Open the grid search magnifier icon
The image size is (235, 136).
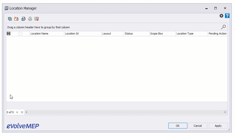223,27
